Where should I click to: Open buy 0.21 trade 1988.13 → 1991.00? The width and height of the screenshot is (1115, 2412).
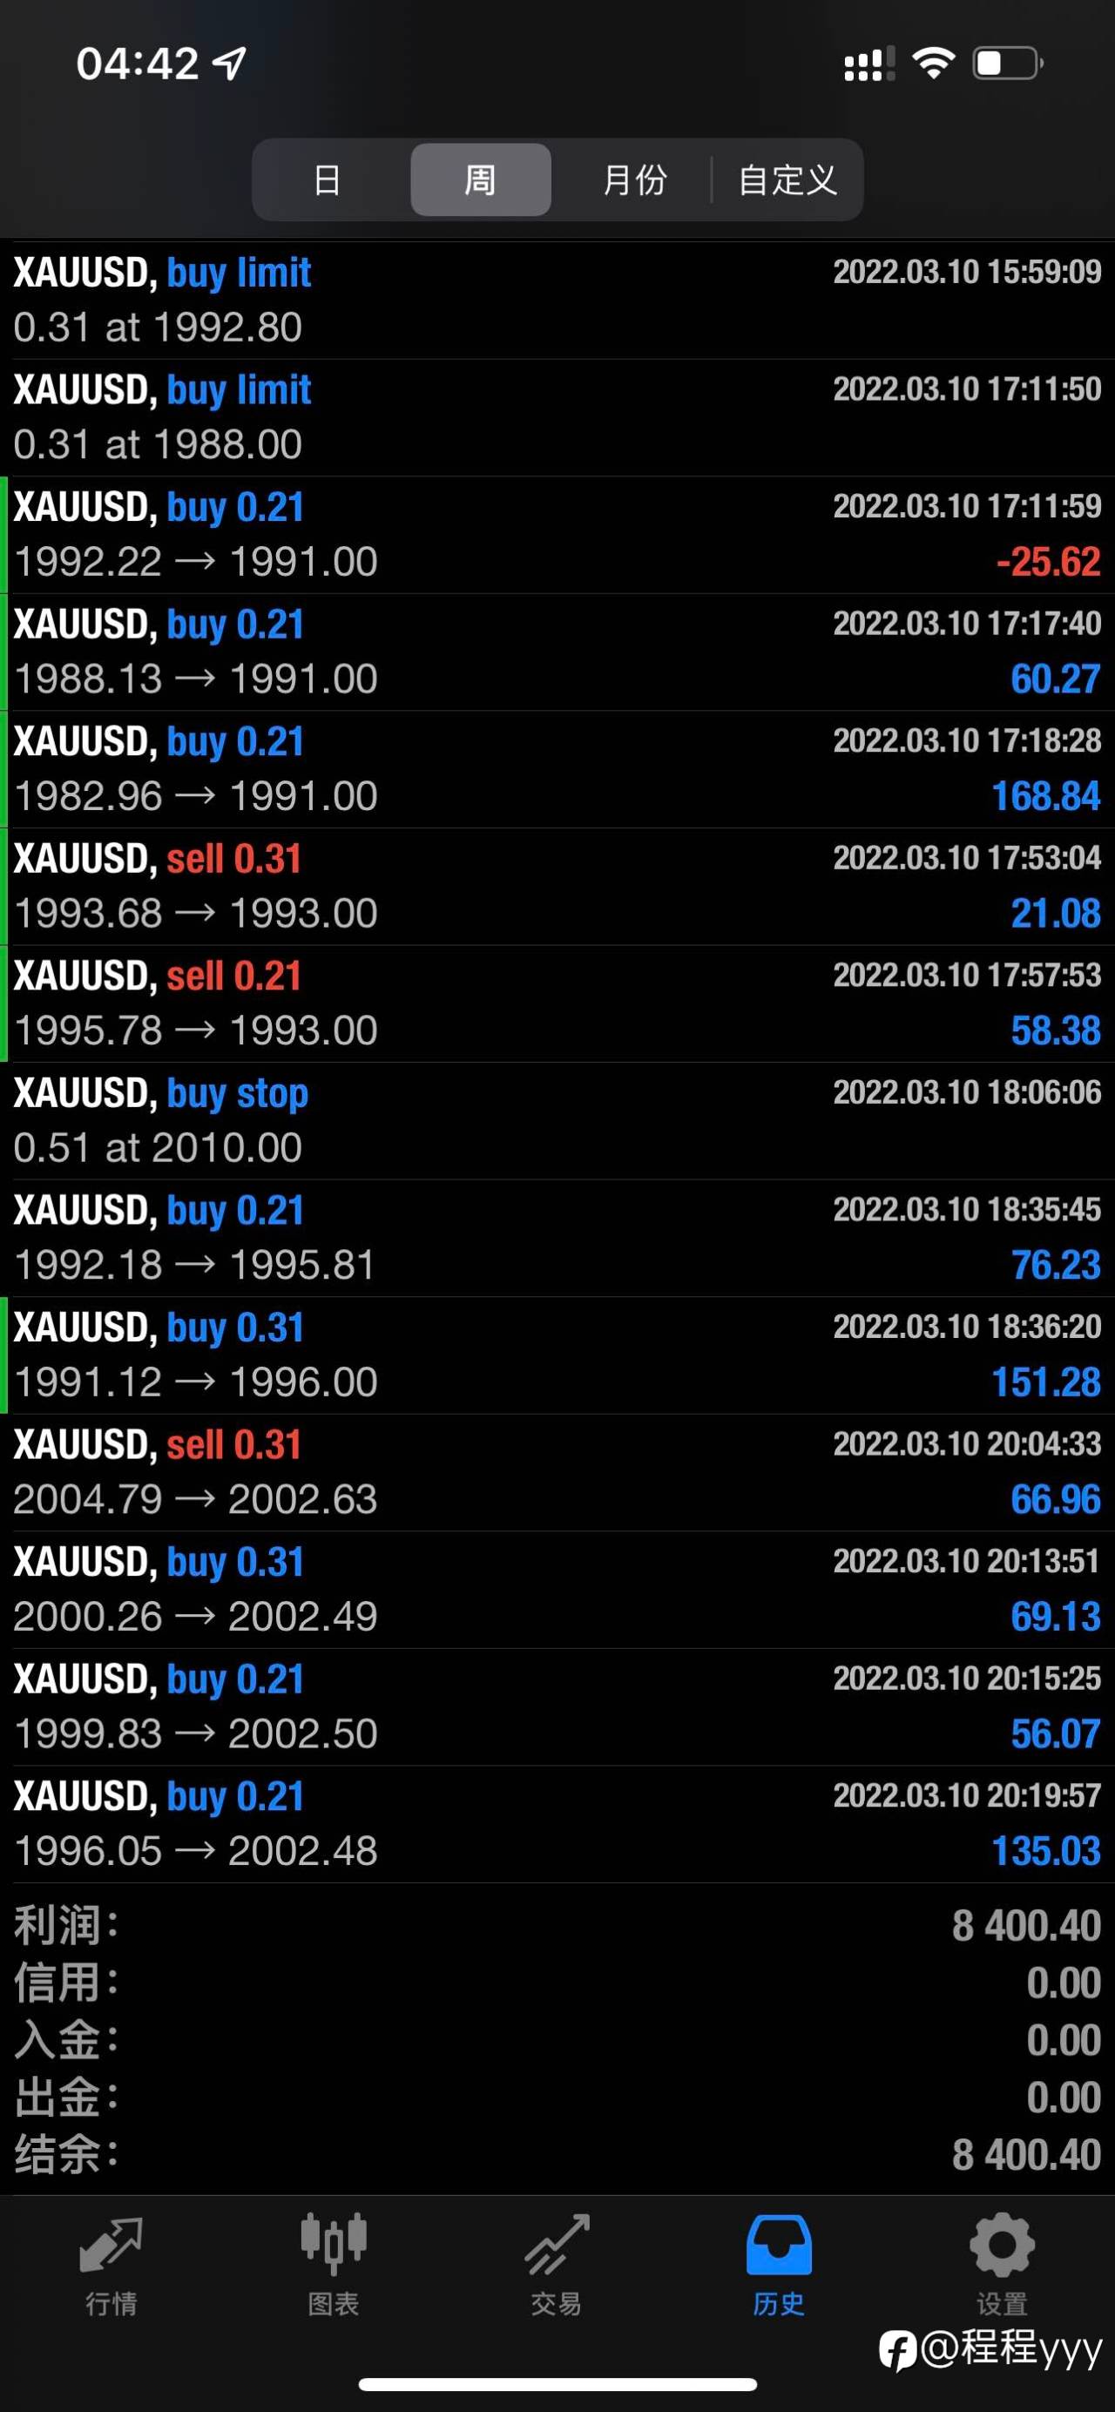[x=557, y=652]
